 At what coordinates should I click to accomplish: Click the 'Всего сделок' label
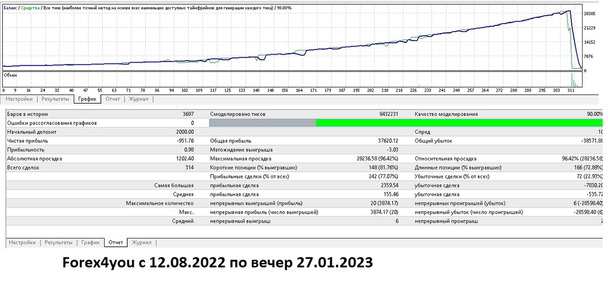(23, 167)
